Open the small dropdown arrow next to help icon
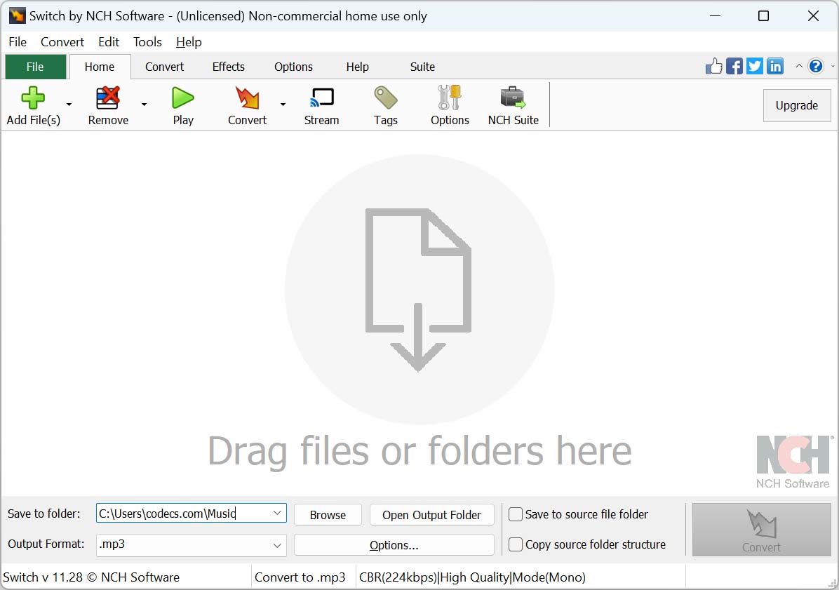Image resolution: width=839 pixels, height=590 pixels. (833, 67)
